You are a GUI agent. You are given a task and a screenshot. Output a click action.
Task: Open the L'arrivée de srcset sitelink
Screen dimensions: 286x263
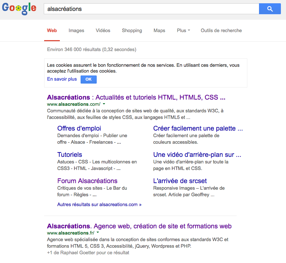click(x=180, y=181)
